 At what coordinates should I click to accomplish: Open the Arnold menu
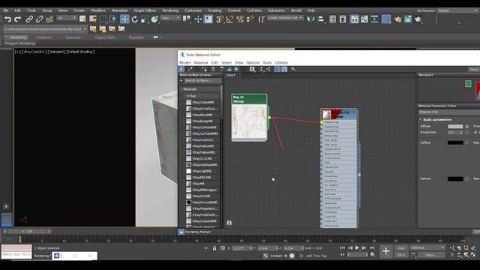(296, 10)
